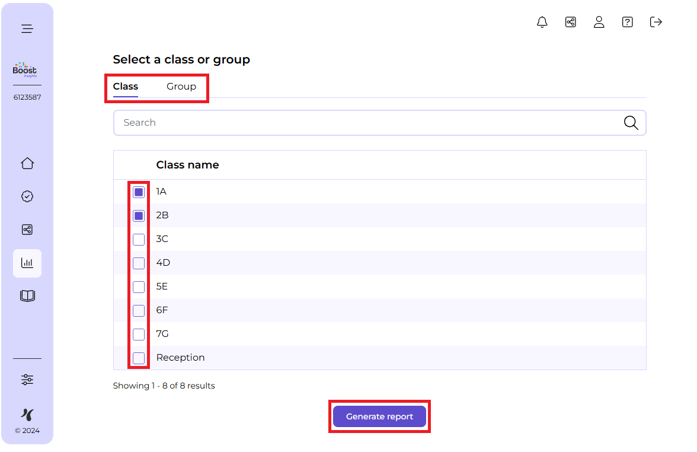Click the notifications bell icon

(542, 23)
